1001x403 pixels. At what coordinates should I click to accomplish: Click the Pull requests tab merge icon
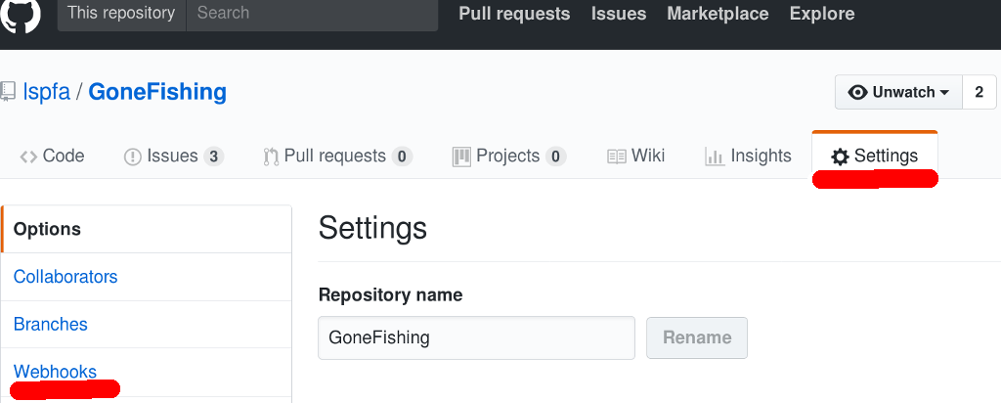[x=271, y=157]
